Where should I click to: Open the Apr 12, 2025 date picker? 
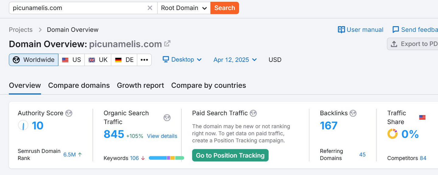tap(235, 60)
